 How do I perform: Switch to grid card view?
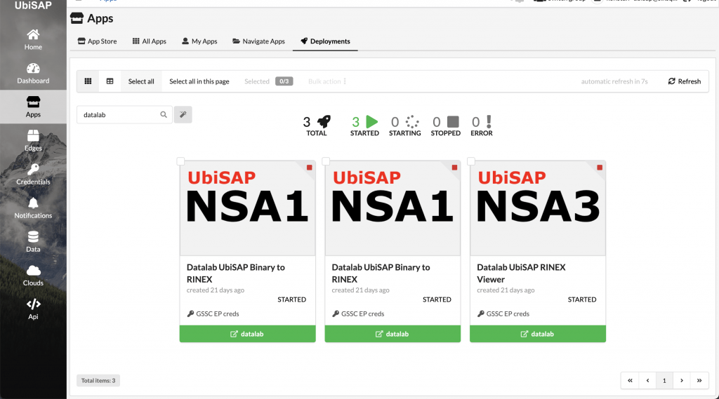click(88, 81)
